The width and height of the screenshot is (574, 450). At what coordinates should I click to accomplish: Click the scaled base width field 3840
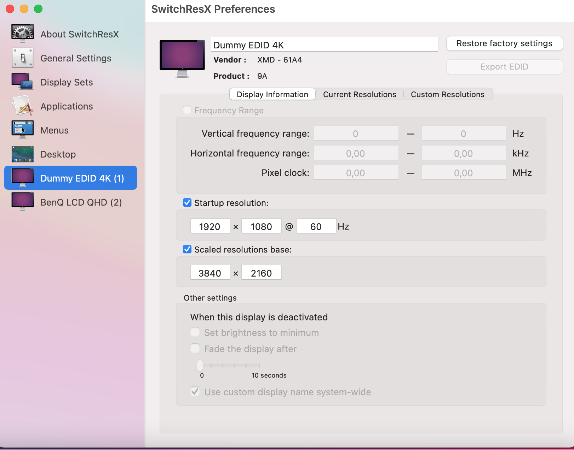210,273
